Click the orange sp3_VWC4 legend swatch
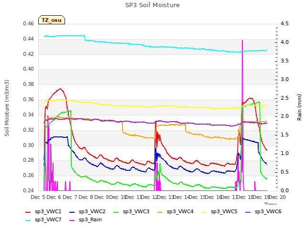 [160, 212]
